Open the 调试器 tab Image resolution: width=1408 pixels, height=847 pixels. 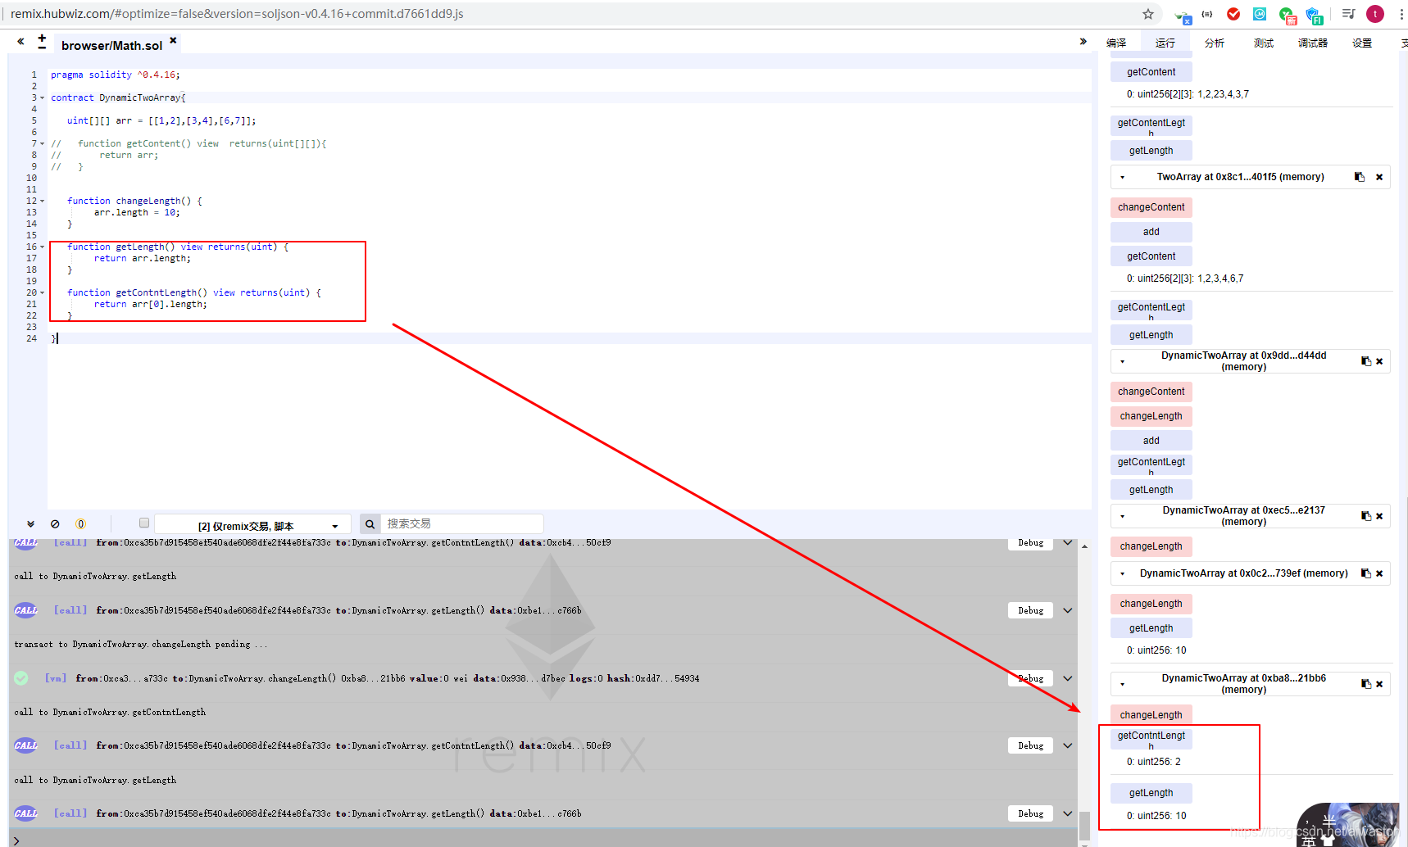1313,43
